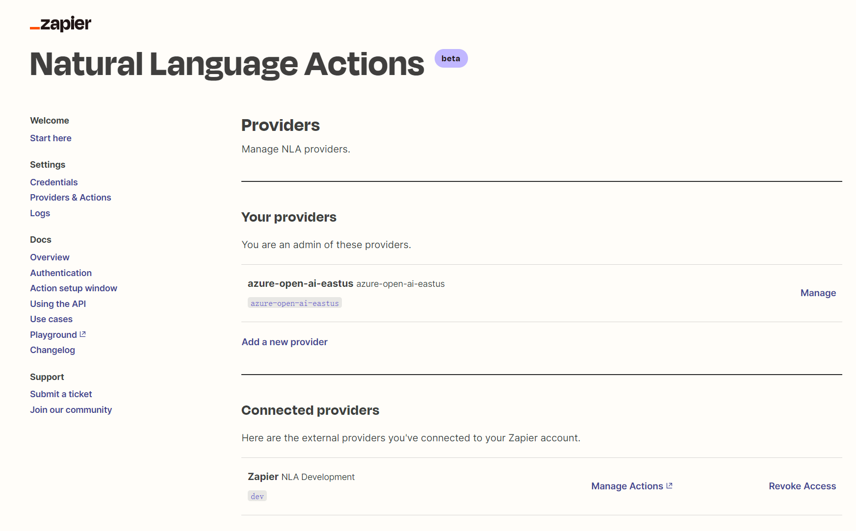Click the external-link icon next to Playground
Viewport: 856px width, 531px height.
(x=83, y=334)
